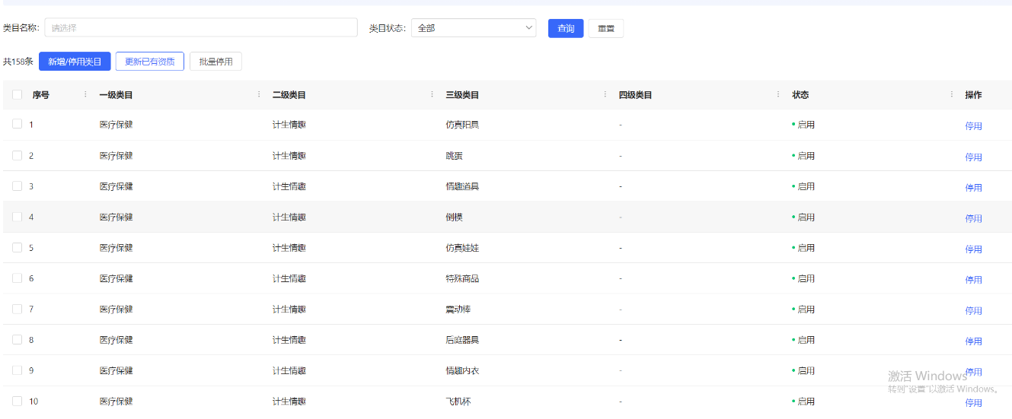Select the checkbox for row 5

click(x=18, y=247)
